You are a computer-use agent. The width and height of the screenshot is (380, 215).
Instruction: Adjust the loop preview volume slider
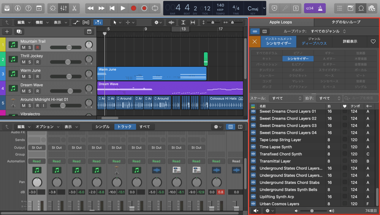click(312, 211)
